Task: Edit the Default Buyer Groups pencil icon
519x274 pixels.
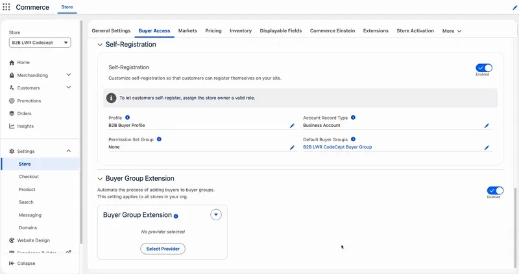Action: (487, 148)
